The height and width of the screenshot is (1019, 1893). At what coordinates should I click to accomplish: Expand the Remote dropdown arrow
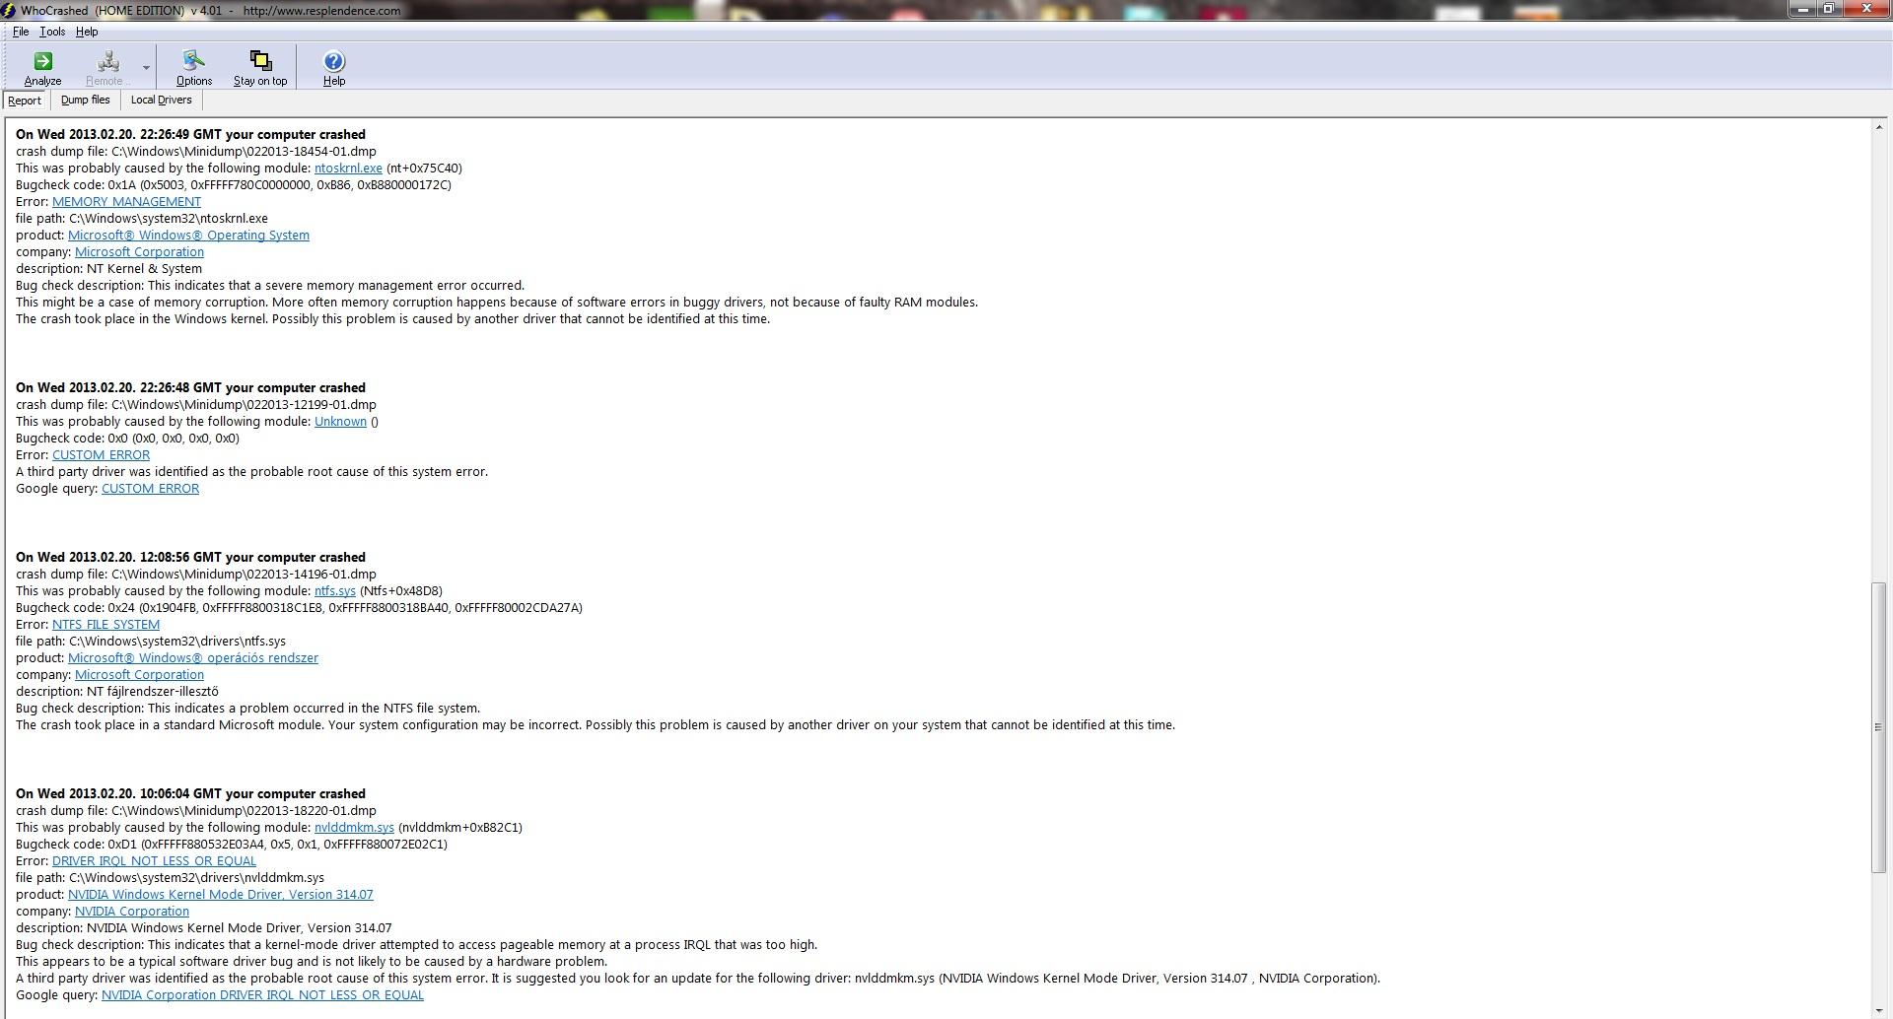[146, 68]
